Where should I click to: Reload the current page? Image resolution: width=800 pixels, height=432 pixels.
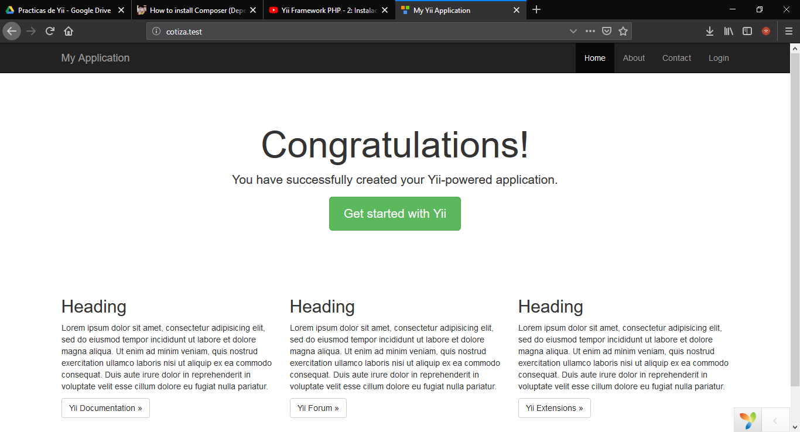50,32
